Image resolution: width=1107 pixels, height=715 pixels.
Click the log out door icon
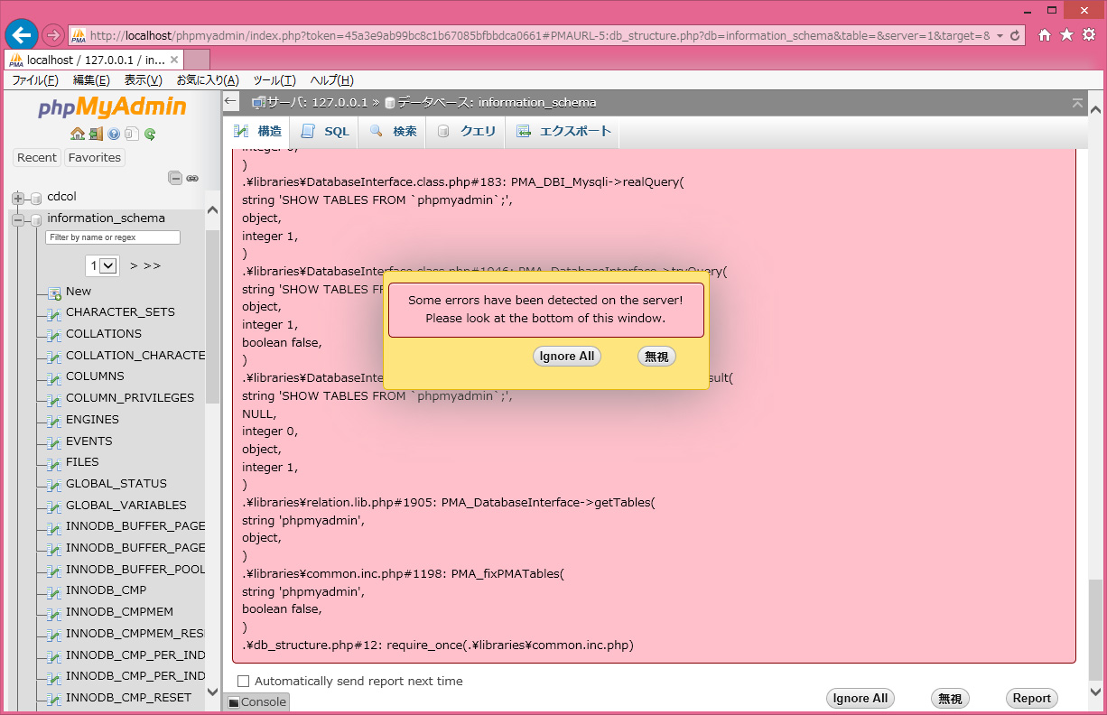tap(95, 135)
